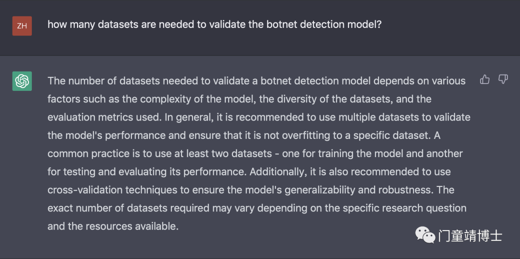Click the ZH user avatar
This screenshot has height=259, width=520.
(22, 26)
